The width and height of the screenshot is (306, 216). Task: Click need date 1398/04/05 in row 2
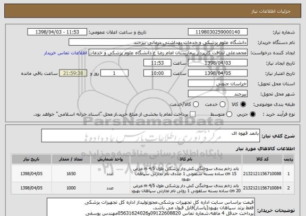31,188
